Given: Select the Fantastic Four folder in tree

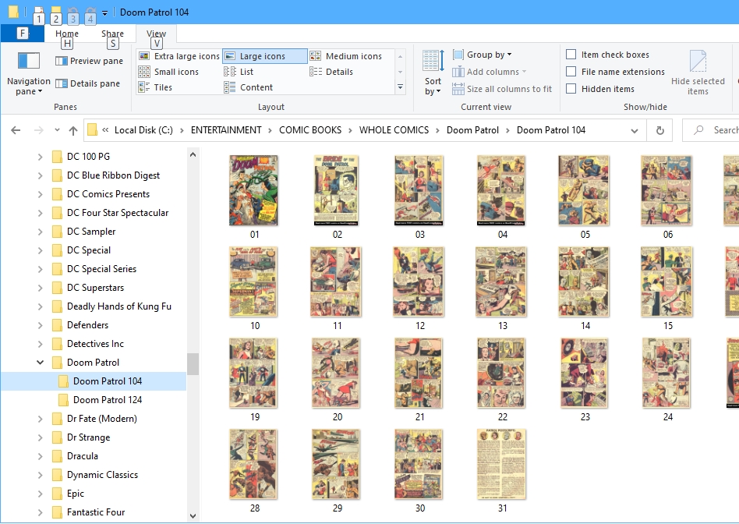Looking at the screenshot, I should 96,512.
